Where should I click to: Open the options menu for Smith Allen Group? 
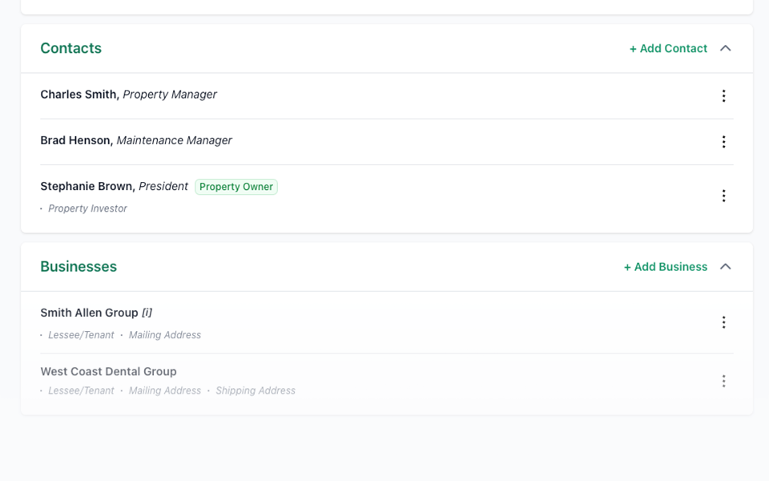click(x=723, y=322)
